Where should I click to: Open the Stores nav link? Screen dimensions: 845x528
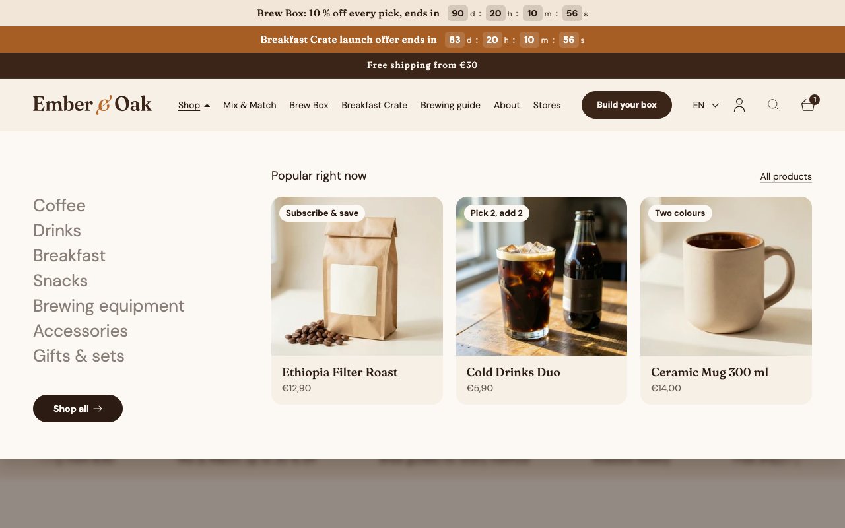point(547,105)
